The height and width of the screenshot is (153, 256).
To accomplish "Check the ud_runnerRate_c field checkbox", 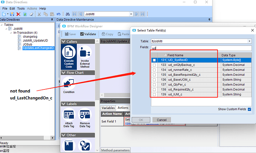I will pos(154,70).
